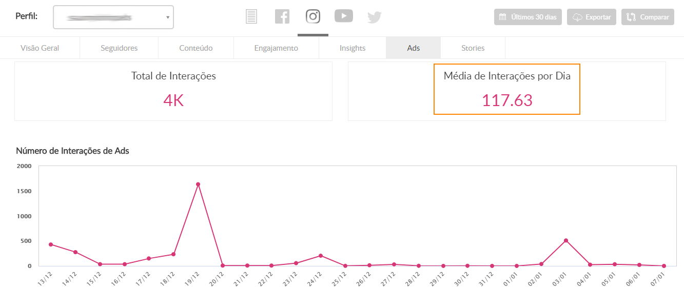
Task: Click the Total de Interações card
Action: coord(173,91)
